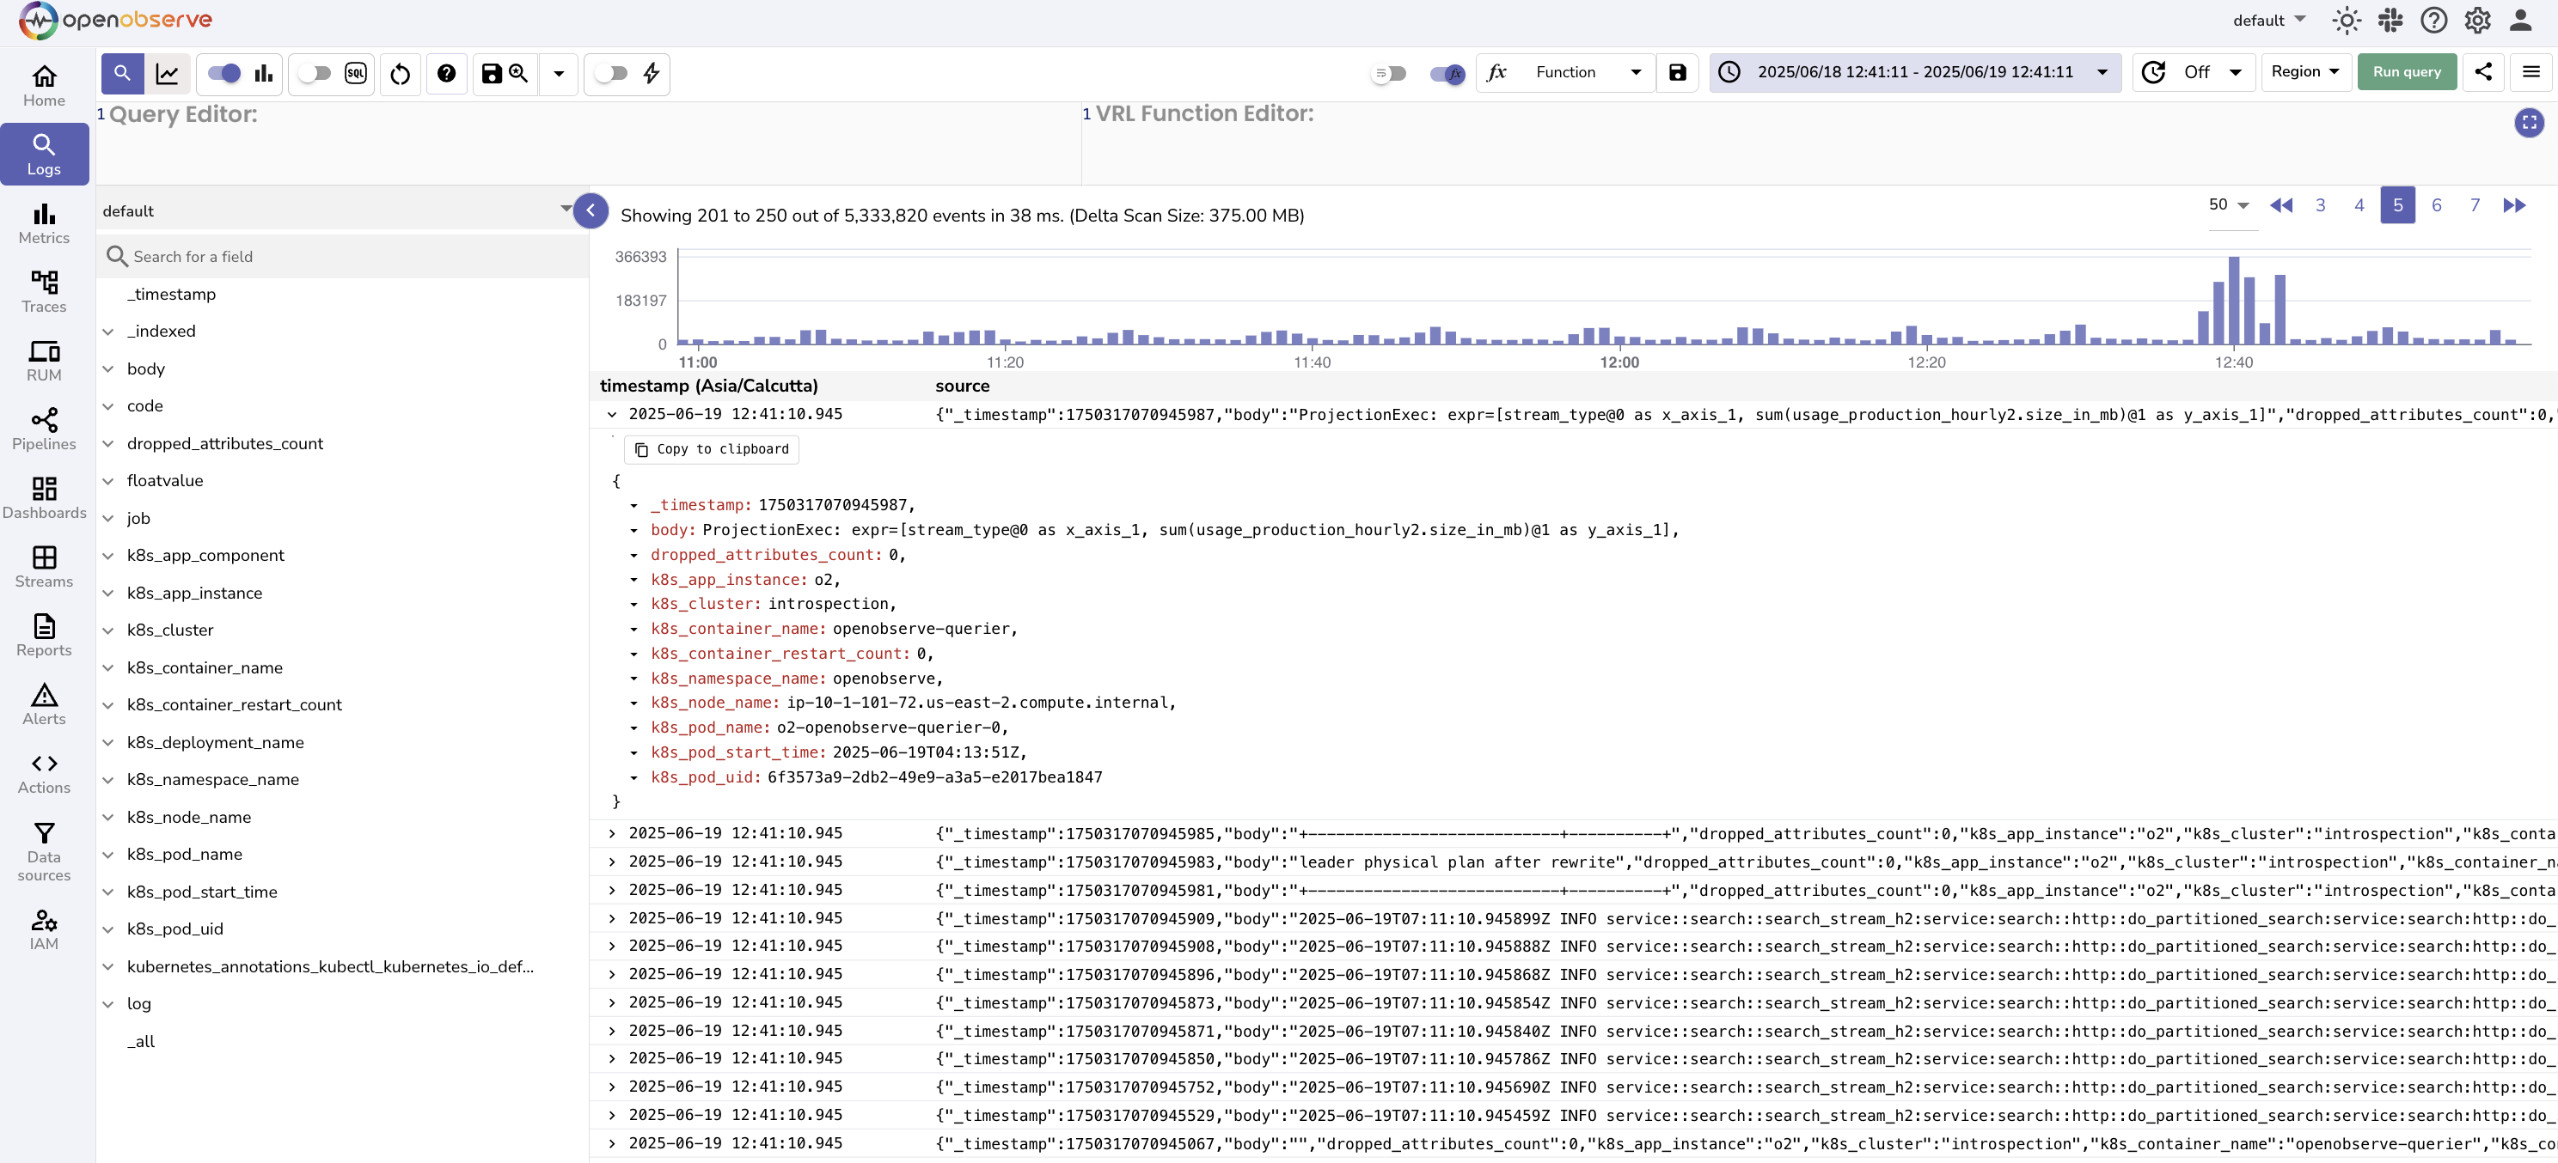Image resolution: width=2558 pixels, height=1163 pixels.
Task: Click the saved views save-search icon
Action: 505,73
